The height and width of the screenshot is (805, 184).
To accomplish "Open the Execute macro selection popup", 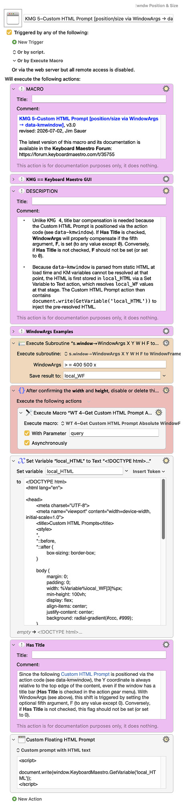I will (x=120, y=423).
